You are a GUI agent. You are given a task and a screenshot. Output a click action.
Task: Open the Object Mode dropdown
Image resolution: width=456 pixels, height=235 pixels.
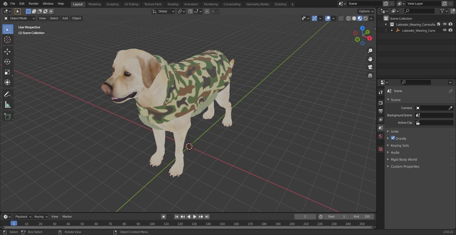(19, 18)
